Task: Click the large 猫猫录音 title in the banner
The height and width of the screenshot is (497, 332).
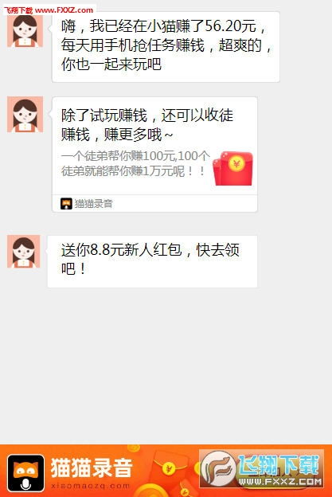Action: point(92,468)
